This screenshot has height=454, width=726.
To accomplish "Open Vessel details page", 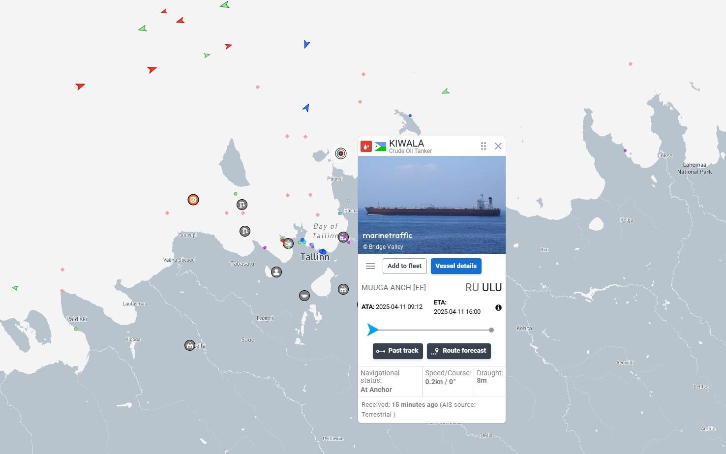I will coord(456,266).
